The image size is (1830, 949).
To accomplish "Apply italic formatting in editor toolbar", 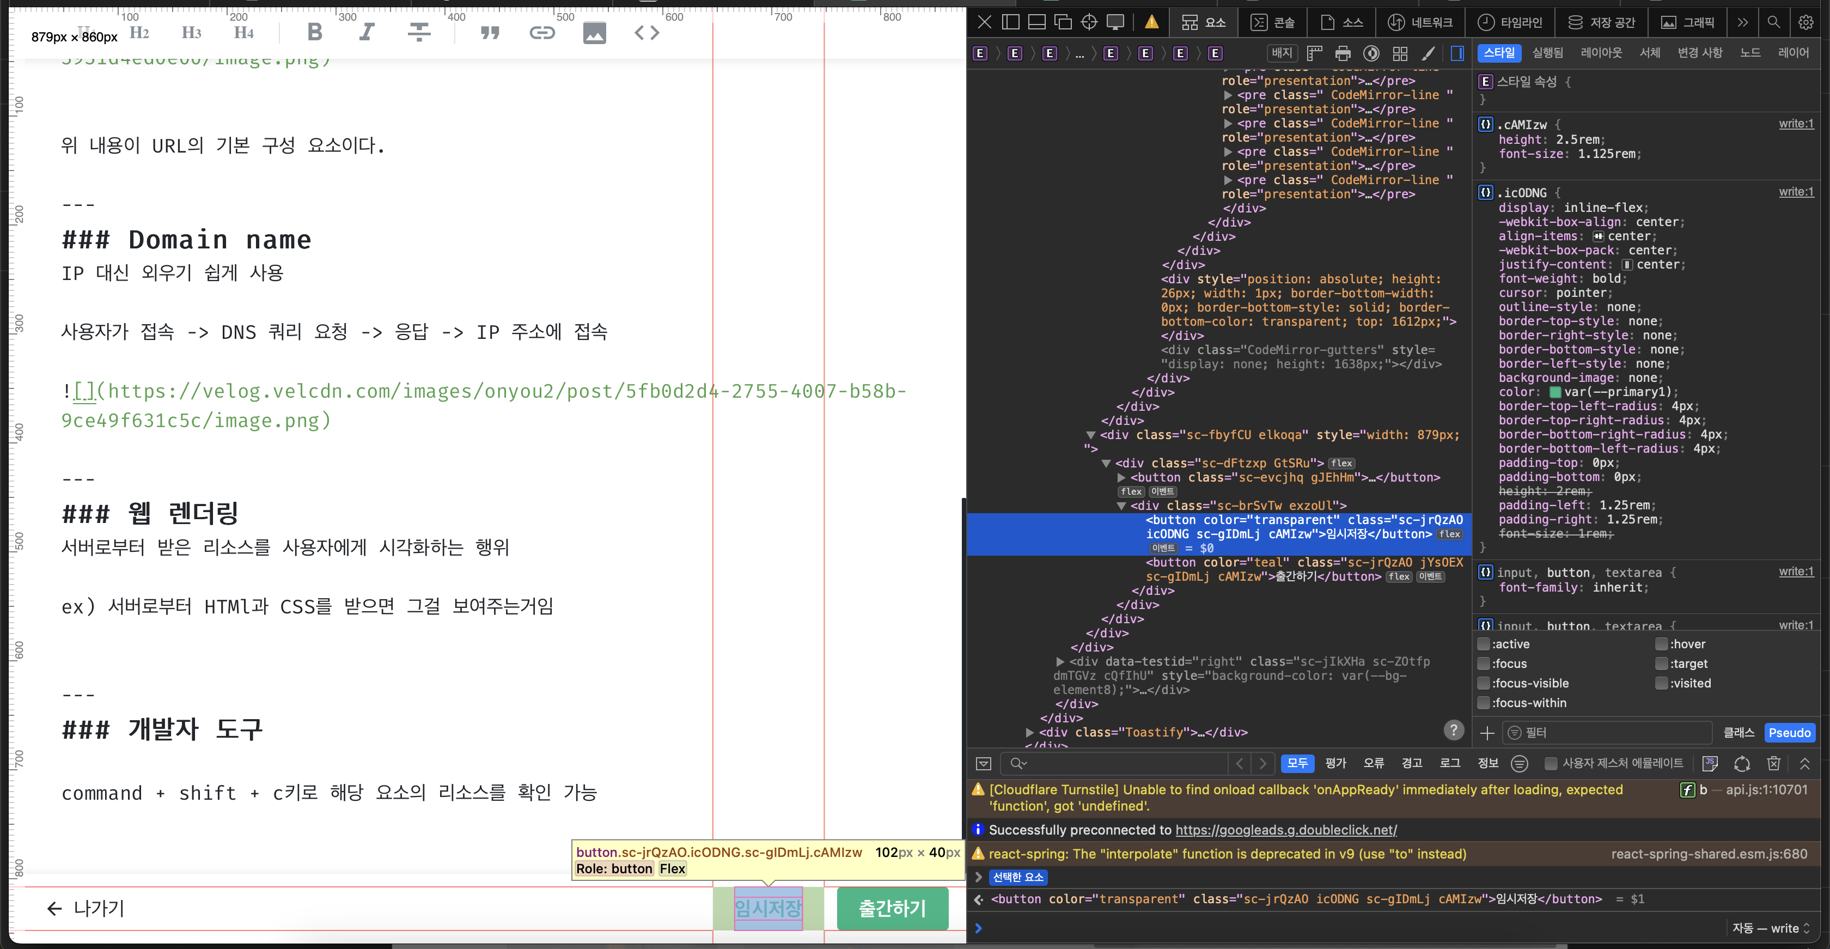I will coord(367,32).
